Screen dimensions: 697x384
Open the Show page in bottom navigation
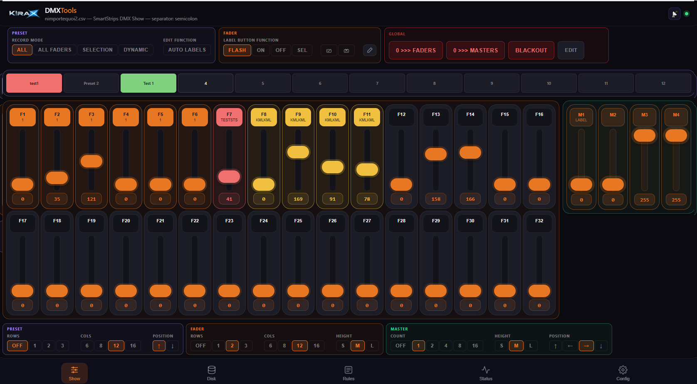tap(74, 373)
